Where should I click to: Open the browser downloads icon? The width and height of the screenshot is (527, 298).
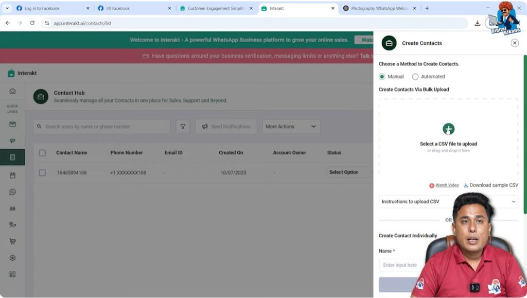pyautogui.click(x=477, y=23)
